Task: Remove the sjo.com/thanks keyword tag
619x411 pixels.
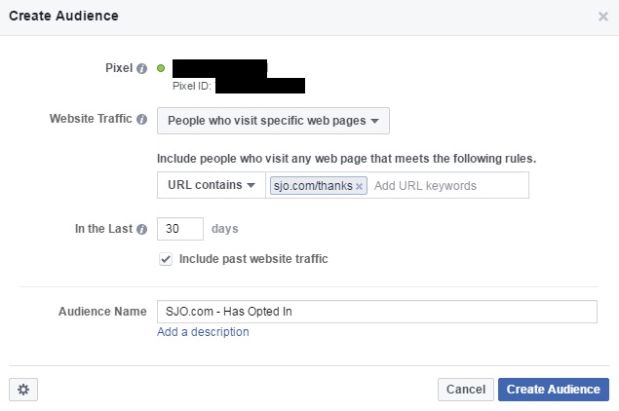Action: coord(359,187)
